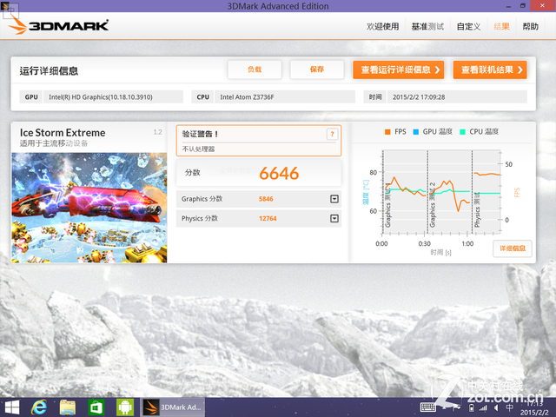
Task: Switch to the 基准测试 tab
Action: point(427,27)
